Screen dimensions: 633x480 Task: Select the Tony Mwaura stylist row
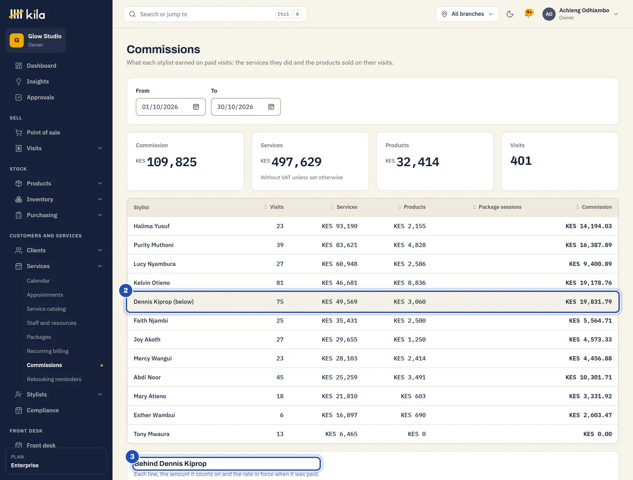(x=373, y=434)
